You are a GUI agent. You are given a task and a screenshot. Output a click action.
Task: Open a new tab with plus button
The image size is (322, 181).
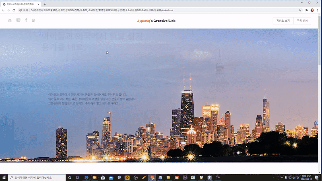pos(45,4)
